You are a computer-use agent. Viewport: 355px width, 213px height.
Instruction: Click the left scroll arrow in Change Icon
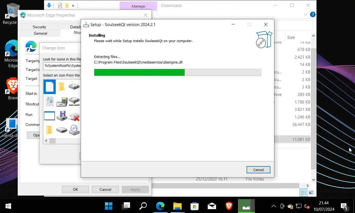(46, 141)
